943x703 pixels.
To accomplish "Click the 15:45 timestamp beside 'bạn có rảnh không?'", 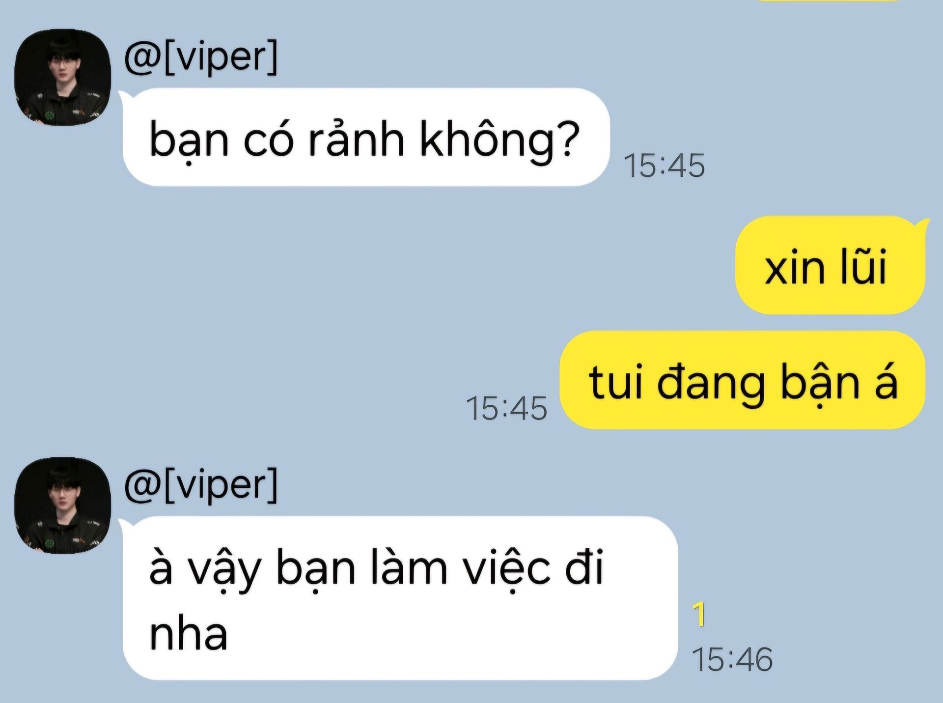I will point(664,166).
